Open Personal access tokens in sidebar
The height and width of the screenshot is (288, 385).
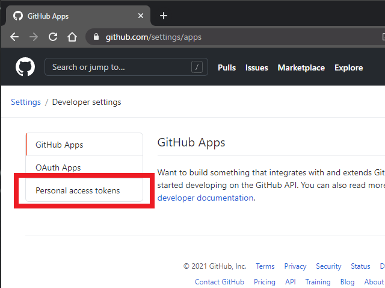click(x=84, y=190)
